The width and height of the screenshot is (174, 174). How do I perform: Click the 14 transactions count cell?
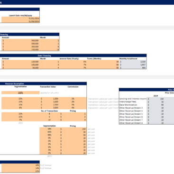(x=49, y=120)
